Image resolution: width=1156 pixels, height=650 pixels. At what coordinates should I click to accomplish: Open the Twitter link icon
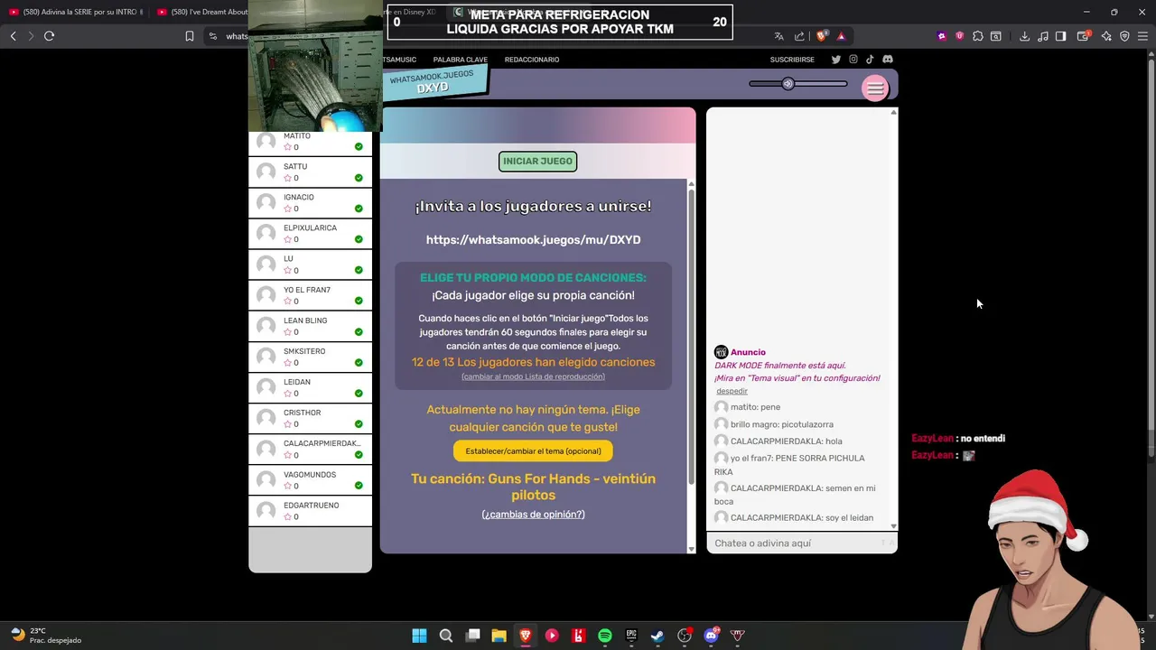coord(836,60)
